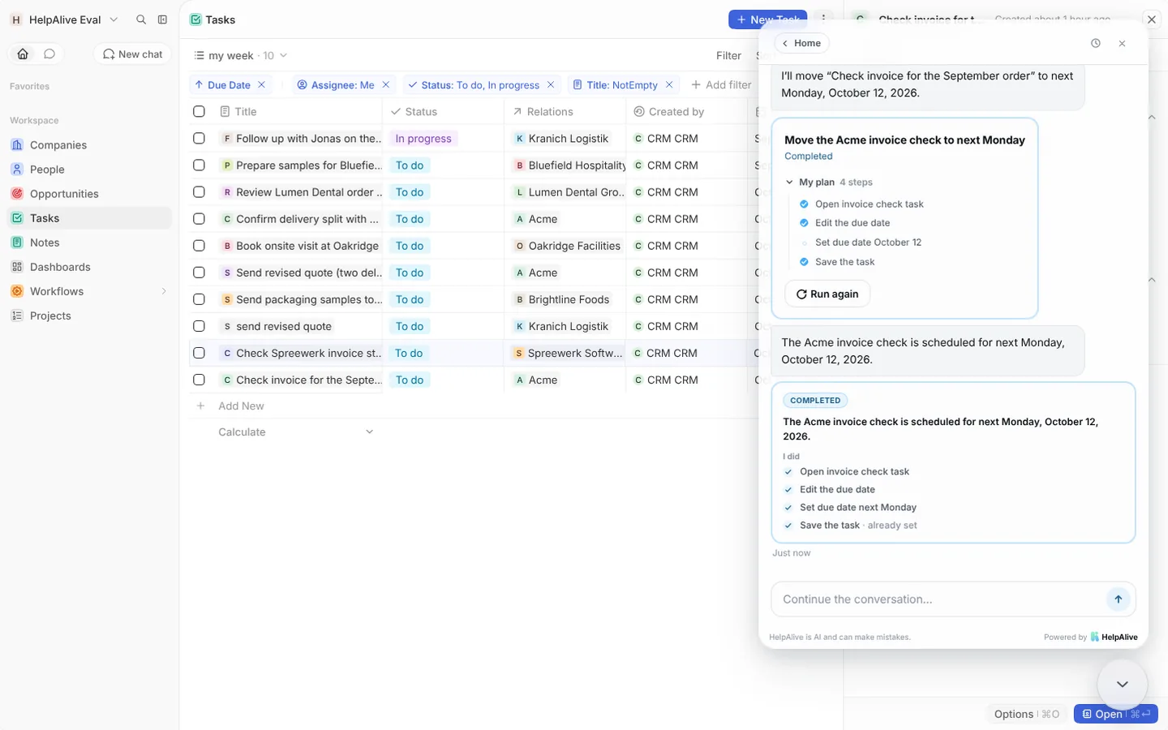This screenshot has height=730, width=1168.
Task: Send the chat message arrow
Action: tap(1118, 599)
